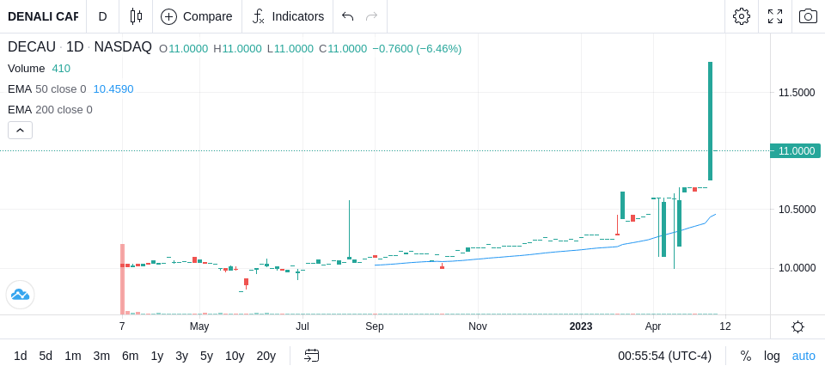
Task: Open the go-to-date calendar icon
Action: click(x=311, y=356)
